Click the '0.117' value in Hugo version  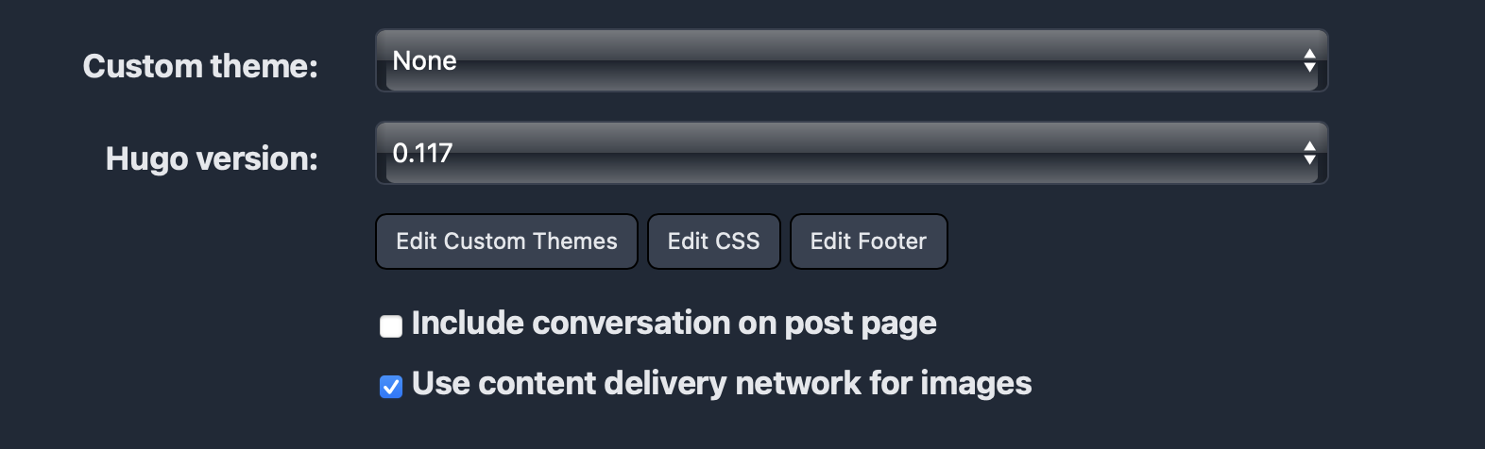[x=422, y=153]
